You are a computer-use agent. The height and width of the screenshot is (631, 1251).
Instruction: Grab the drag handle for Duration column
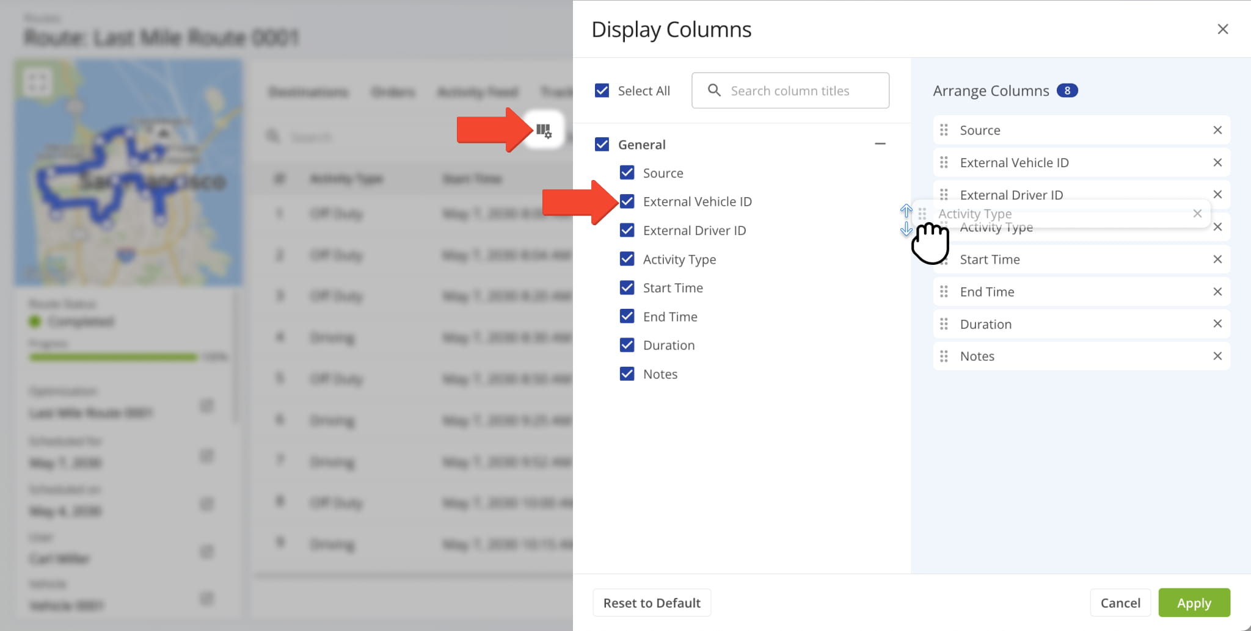(x=944, y=324)
